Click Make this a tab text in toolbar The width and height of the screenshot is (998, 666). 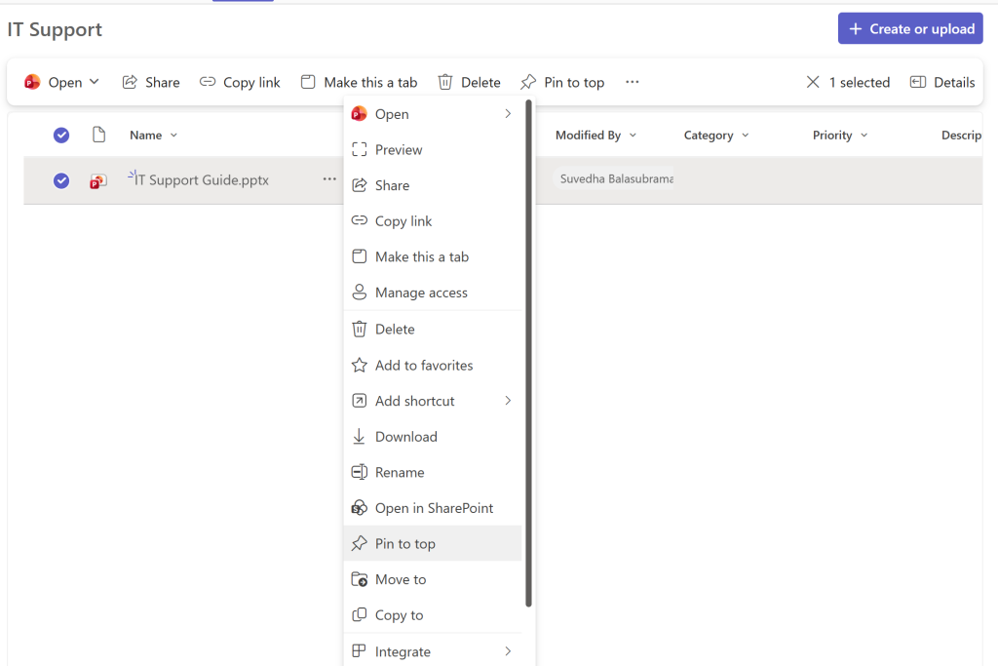click(x=370, y=82)
